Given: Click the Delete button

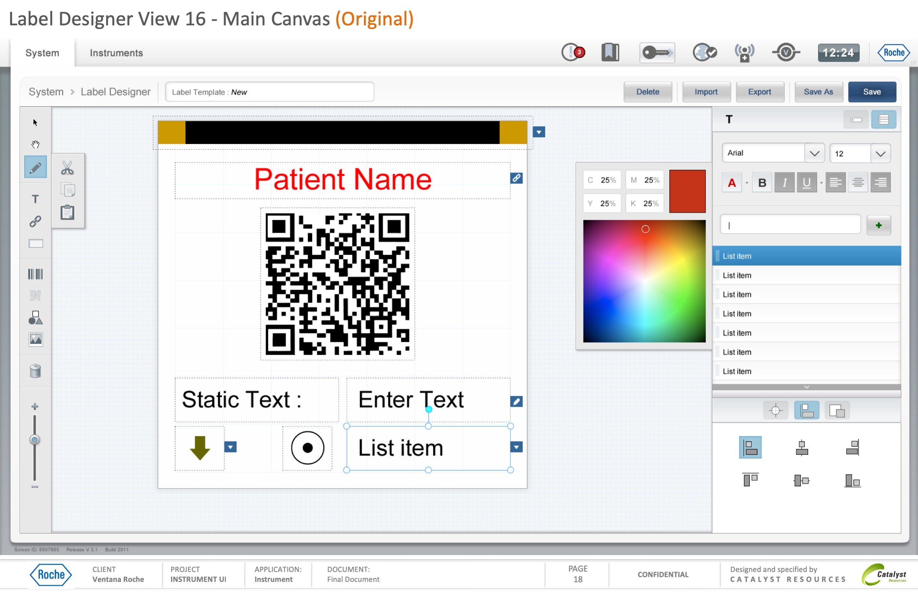Looking at the screenshot, I should (x=648, y=92).
